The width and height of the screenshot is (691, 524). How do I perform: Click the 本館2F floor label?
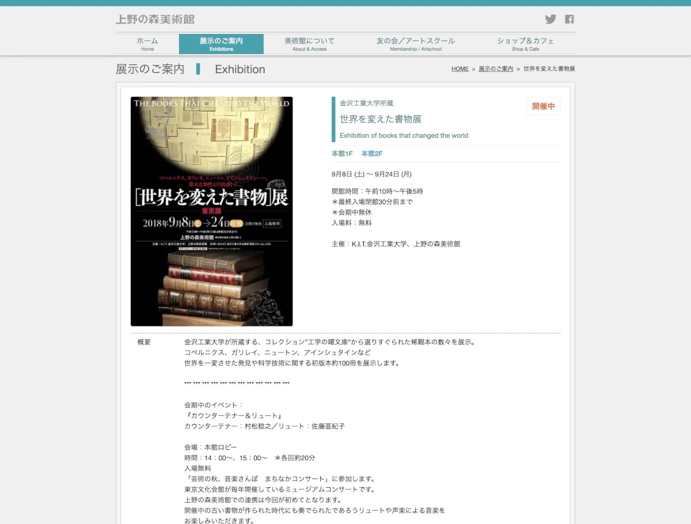(371, 154)
